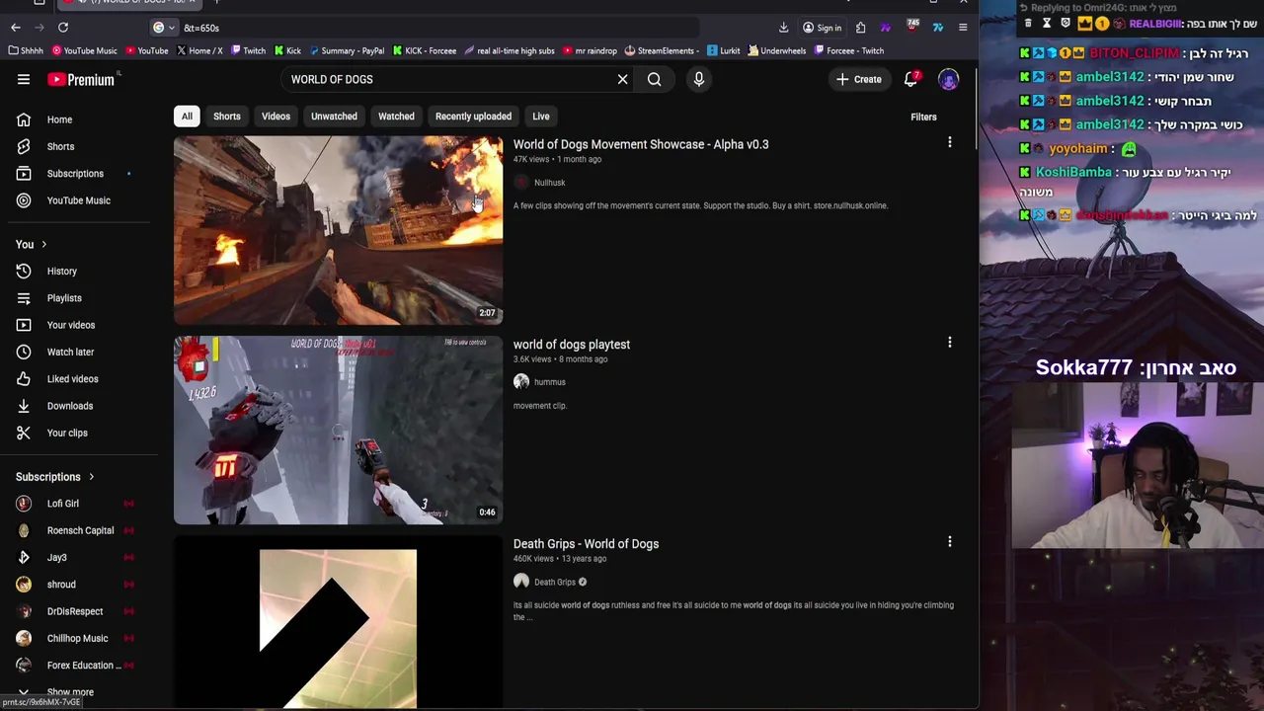Click the playtest video thumbnail
This screenshot has height=711, width=1264.
[338, 430]
